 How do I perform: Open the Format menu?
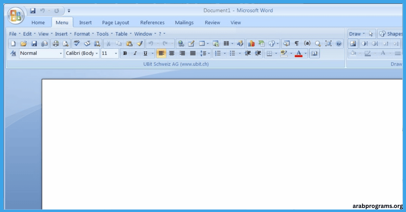84,34
